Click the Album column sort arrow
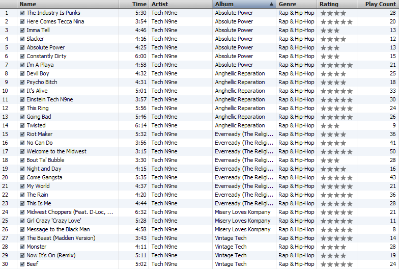399x269 pixels. click(272, 4)
